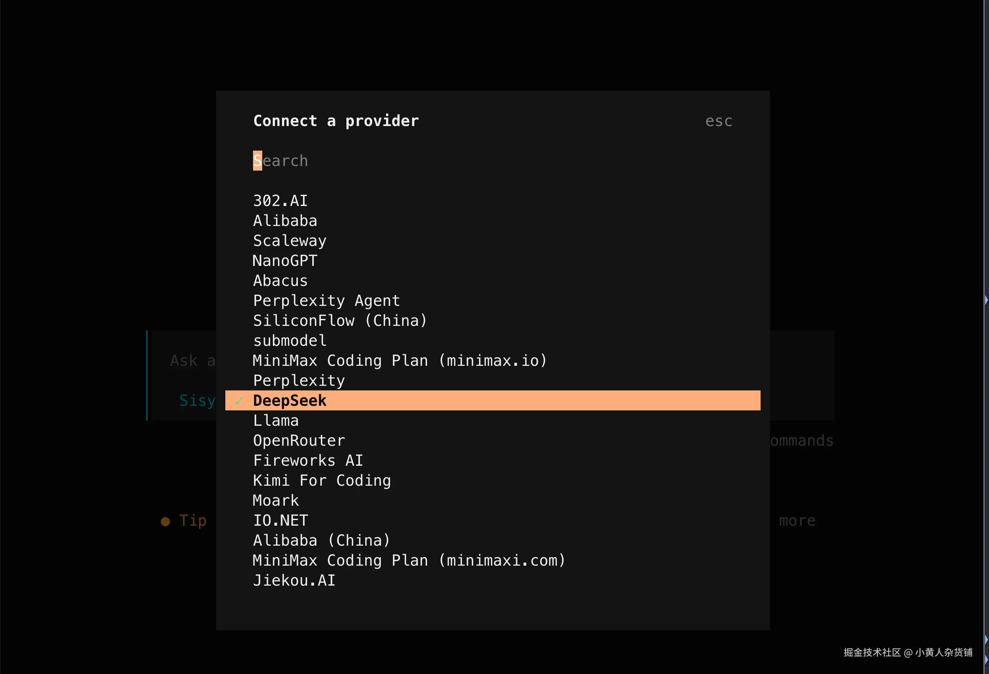The image size is (989, 674).
Task: Select the OpenRouter provider
Action: coord(299,440)
